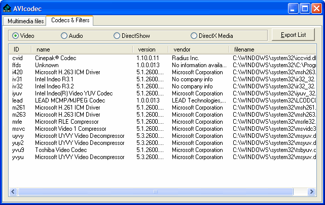The image size is (325, 205).
Task: Select LEAD MCMP/MJPEG Codec entry
Action: pos(70,100)
